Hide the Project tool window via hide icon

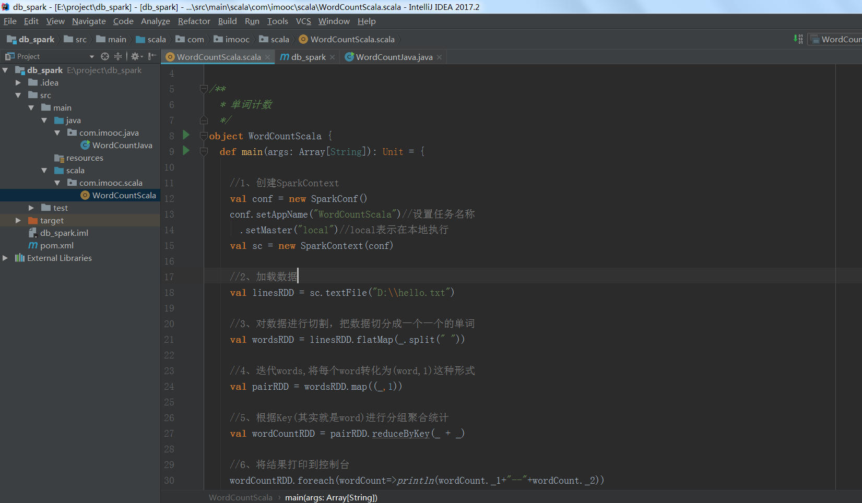click(x=151, y=56)
